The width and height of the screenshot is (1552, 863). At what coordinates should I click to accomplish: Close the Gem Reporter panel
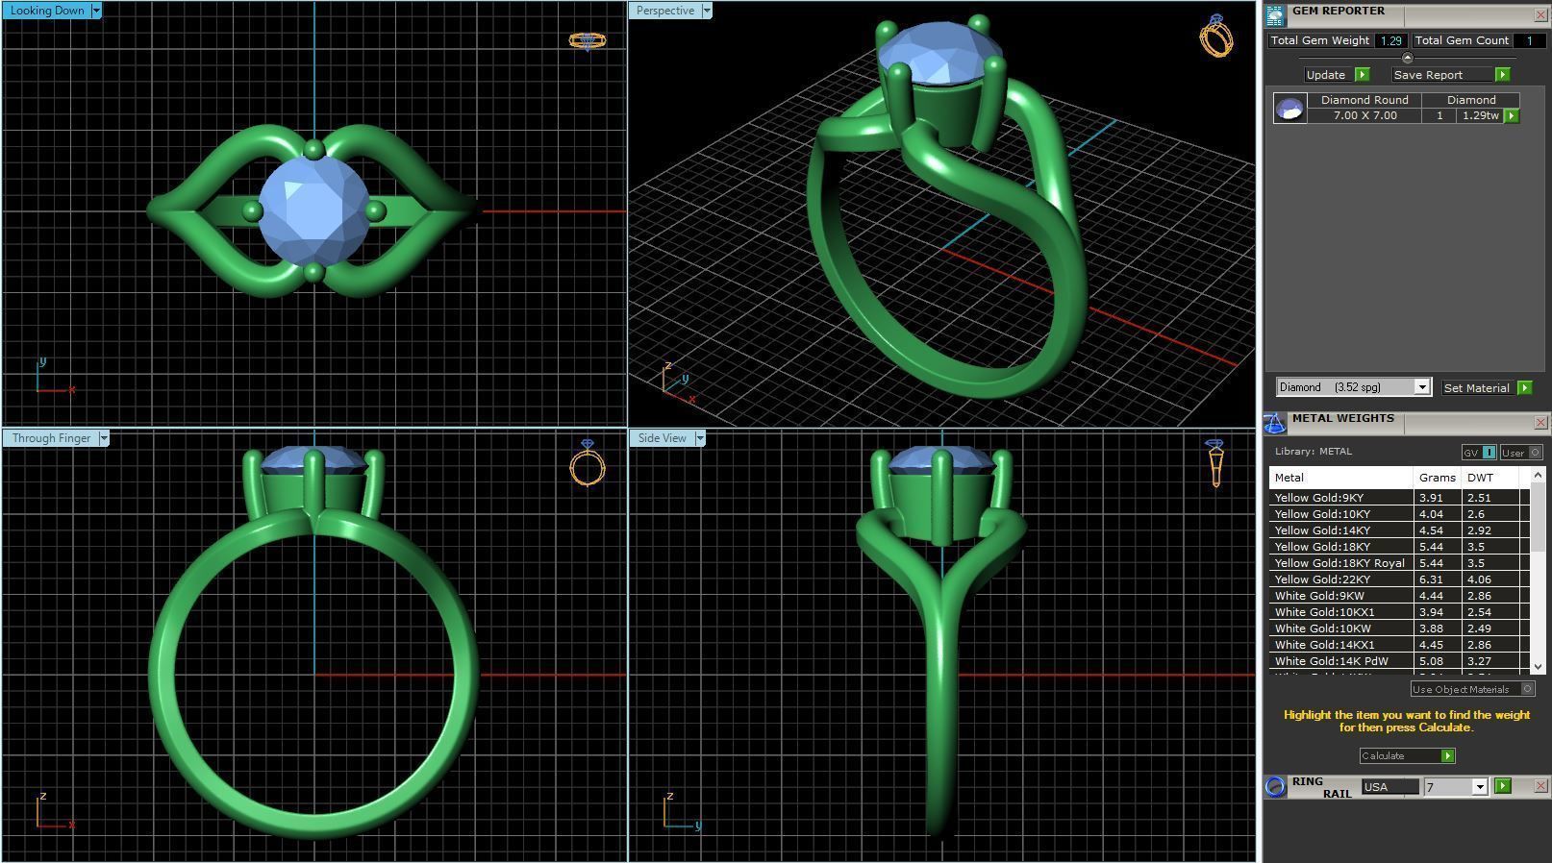coord(1540,15)
